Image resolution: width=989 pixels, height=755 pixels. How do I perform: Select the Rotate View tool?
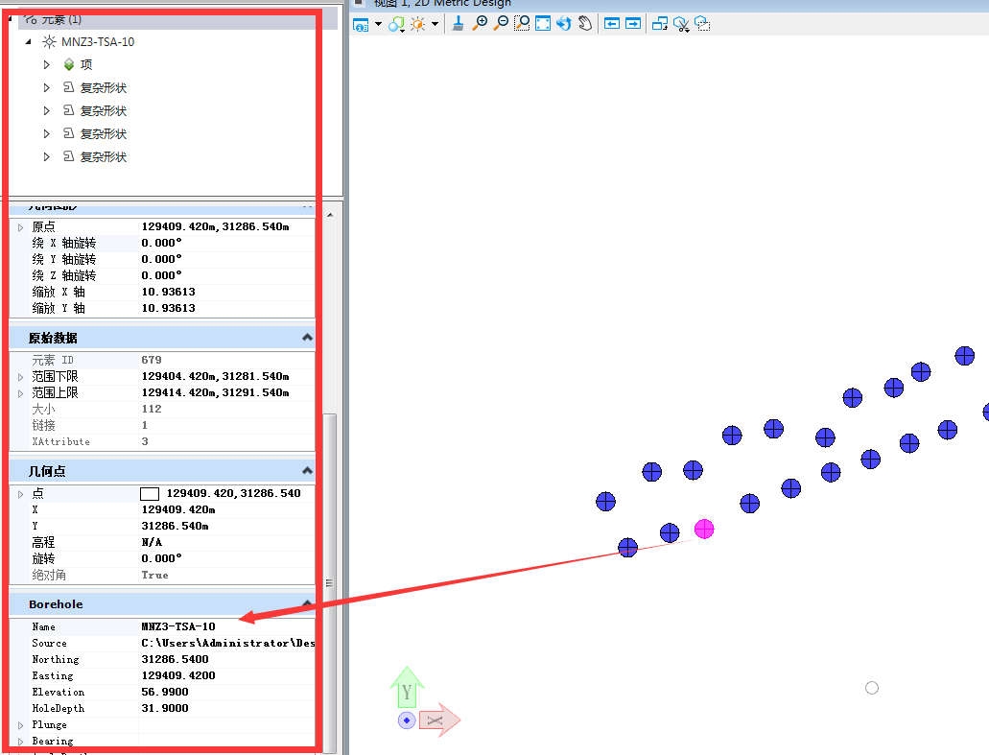click(564, 24)
